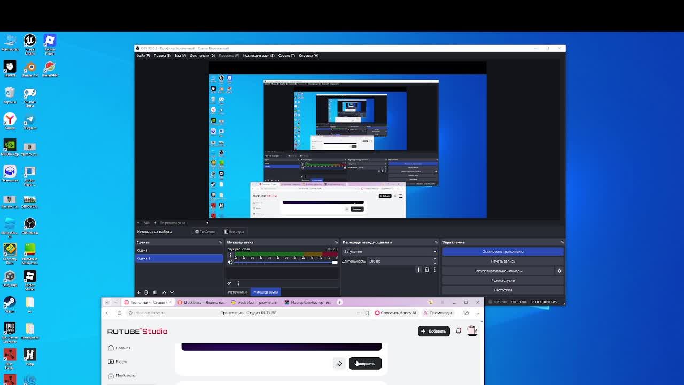
Task: Open Yandex browser desktop shortcut
Action: 10,122
